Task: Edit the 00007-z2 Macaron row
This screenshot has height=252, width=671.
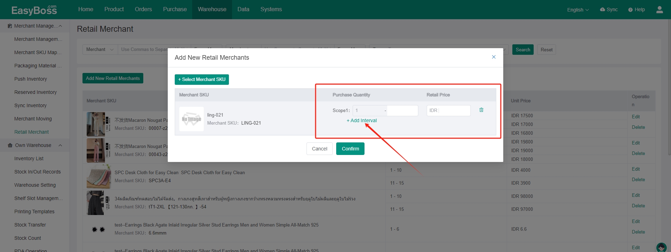Action: [636, 117]
